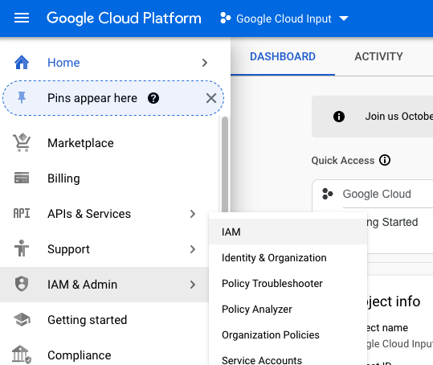433x365 pixels.
Task: Click the Google Cloud card hexagon icon
Action: pos(328,194)
